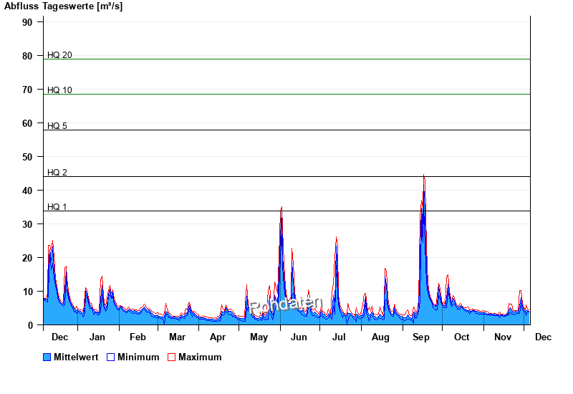Click the blue Mittelwert legend swatch
This screenshot has width=573, height=394.
point(47,357)
